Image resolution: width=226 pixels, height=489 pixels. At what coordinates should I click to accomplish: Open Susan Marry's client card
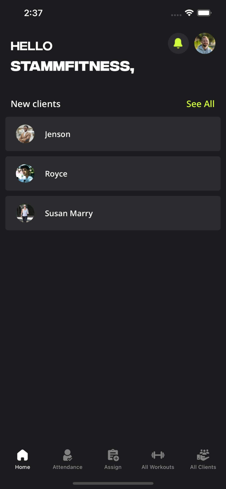point(113,213)
